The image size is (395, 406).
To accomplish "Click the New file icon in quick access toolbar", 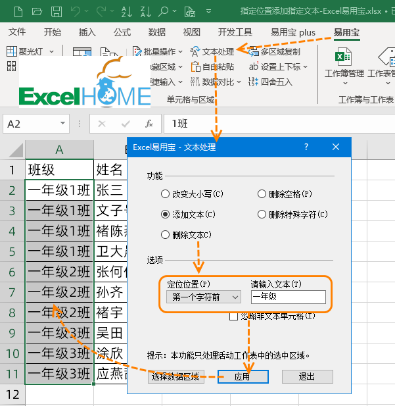I will [x=18, y=11].
